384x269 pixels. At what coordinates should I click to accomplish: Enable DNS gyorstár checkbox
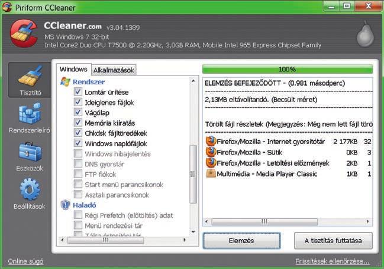click(x=78, y=163)
